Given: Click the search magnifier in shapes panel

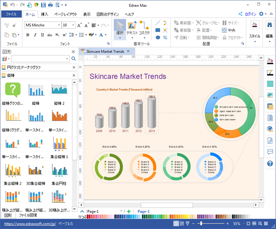Looking at the screenshot, I should click(x=73, y=59).
